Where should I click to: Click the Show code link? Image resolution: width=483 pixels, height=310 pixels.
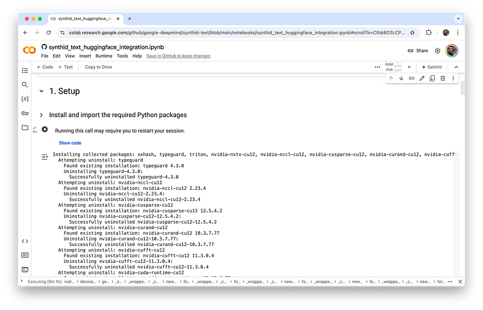tap(70, 143)
